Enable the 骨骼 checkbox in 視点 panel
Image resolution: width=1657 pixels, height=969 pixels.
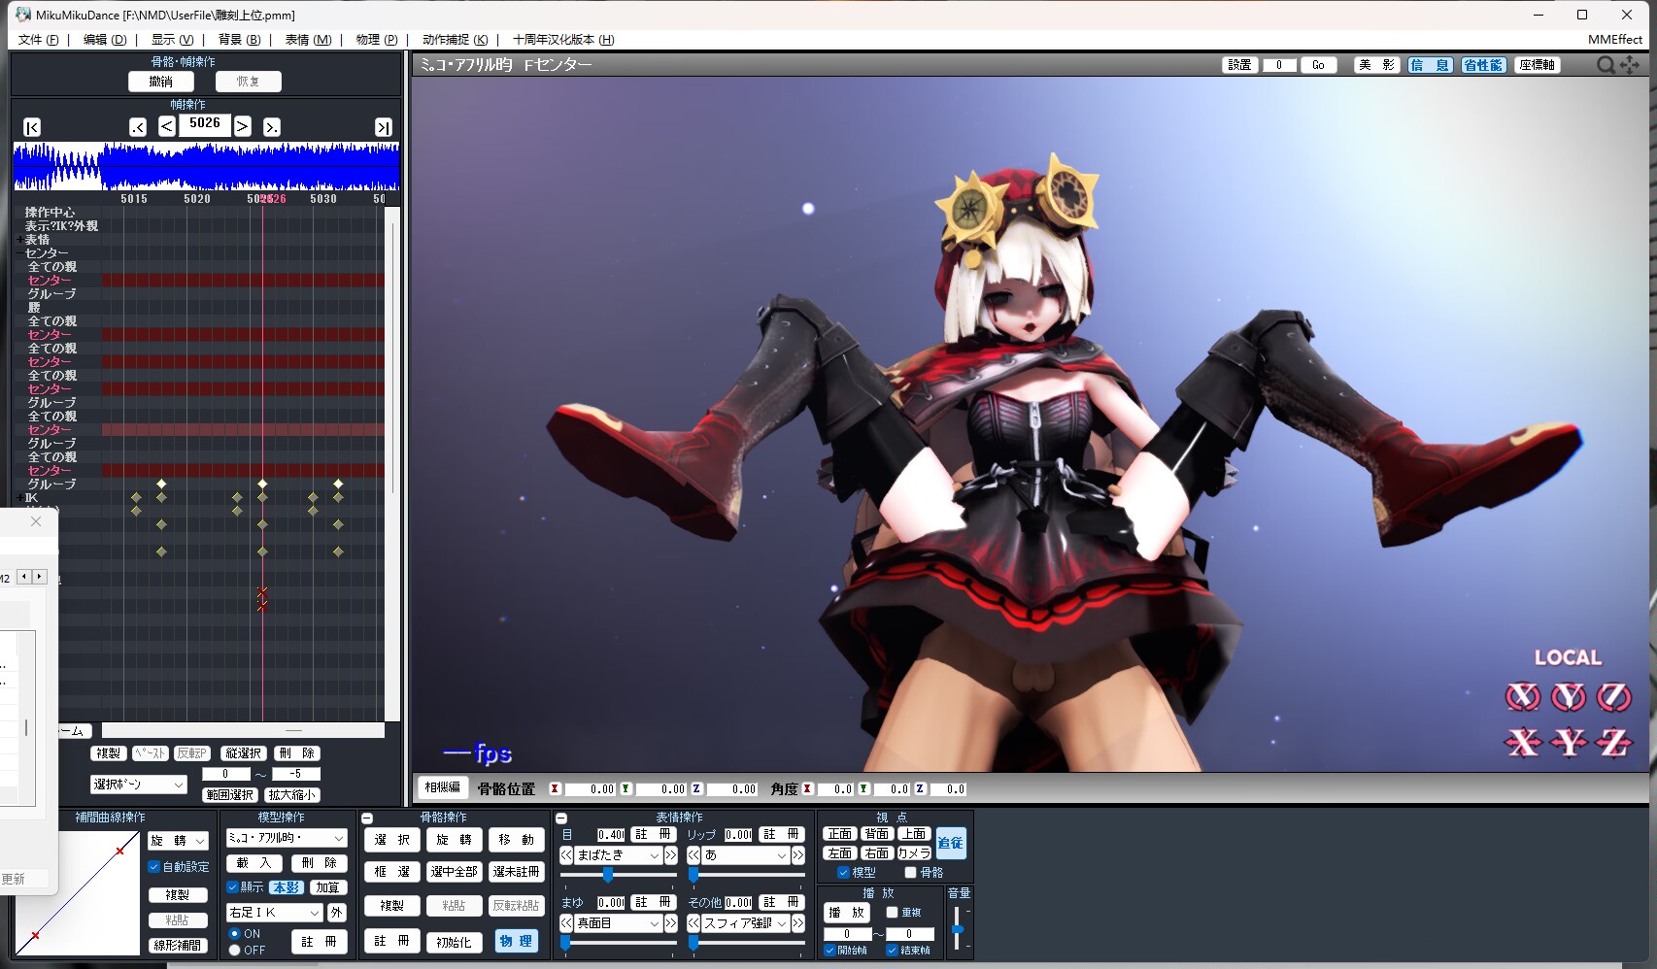(x=910, y=873)
